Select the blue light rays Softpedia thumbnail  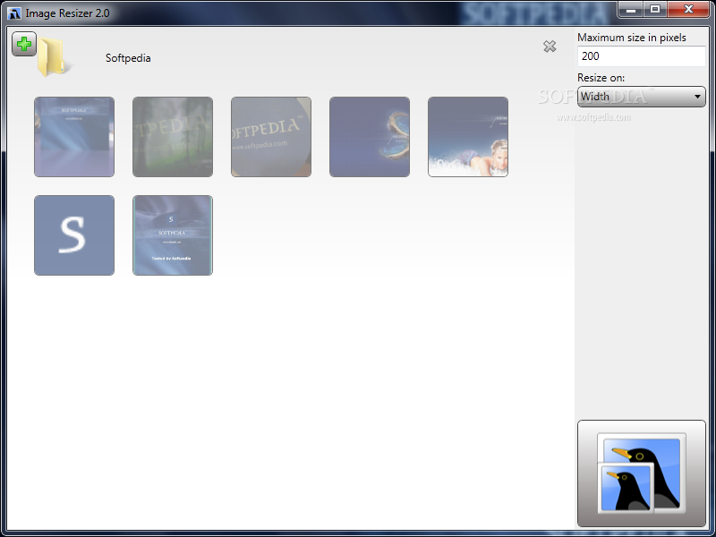[x=74, y=137]
